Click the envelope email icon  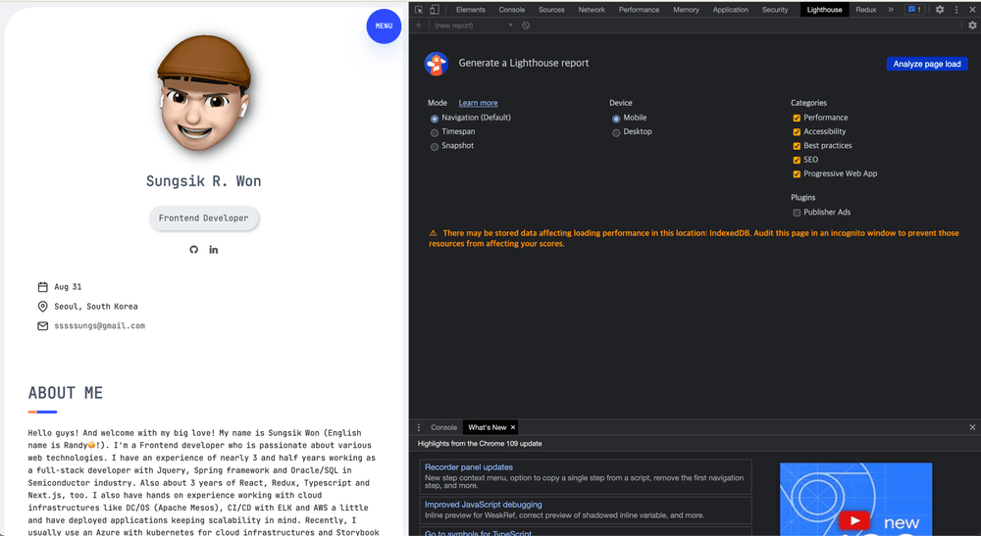(x=42, y=326)
